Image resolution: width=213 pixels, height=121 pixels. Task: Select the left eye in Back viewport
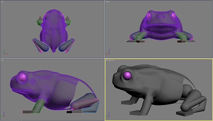[149, 16]
